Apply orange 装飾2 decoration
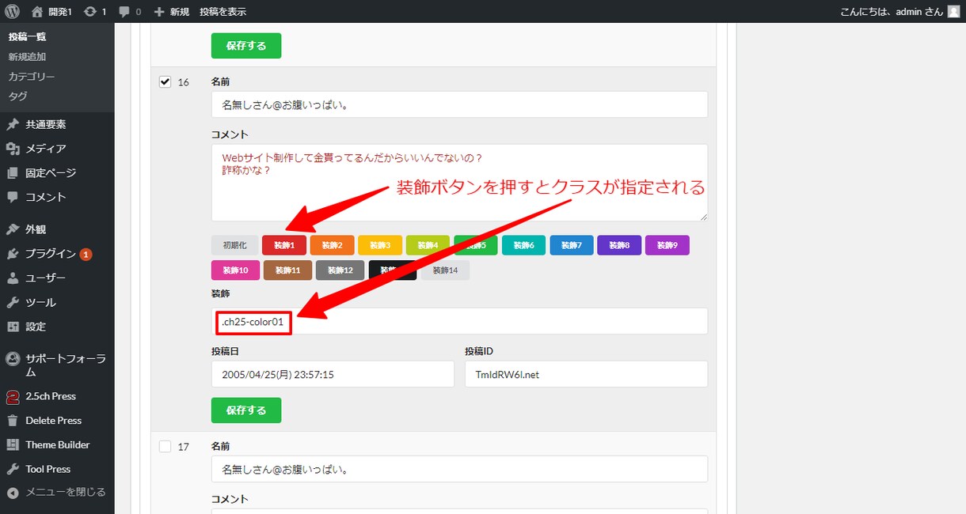Image resolution: width=966 pixels, height=514 pixels. coord(332,245)
